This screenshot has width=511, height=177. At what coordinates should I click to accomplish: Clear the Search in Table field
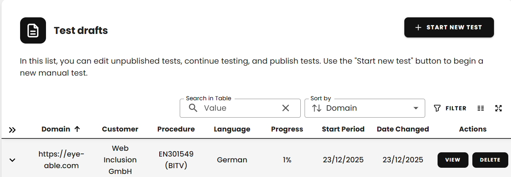point(286,108)
